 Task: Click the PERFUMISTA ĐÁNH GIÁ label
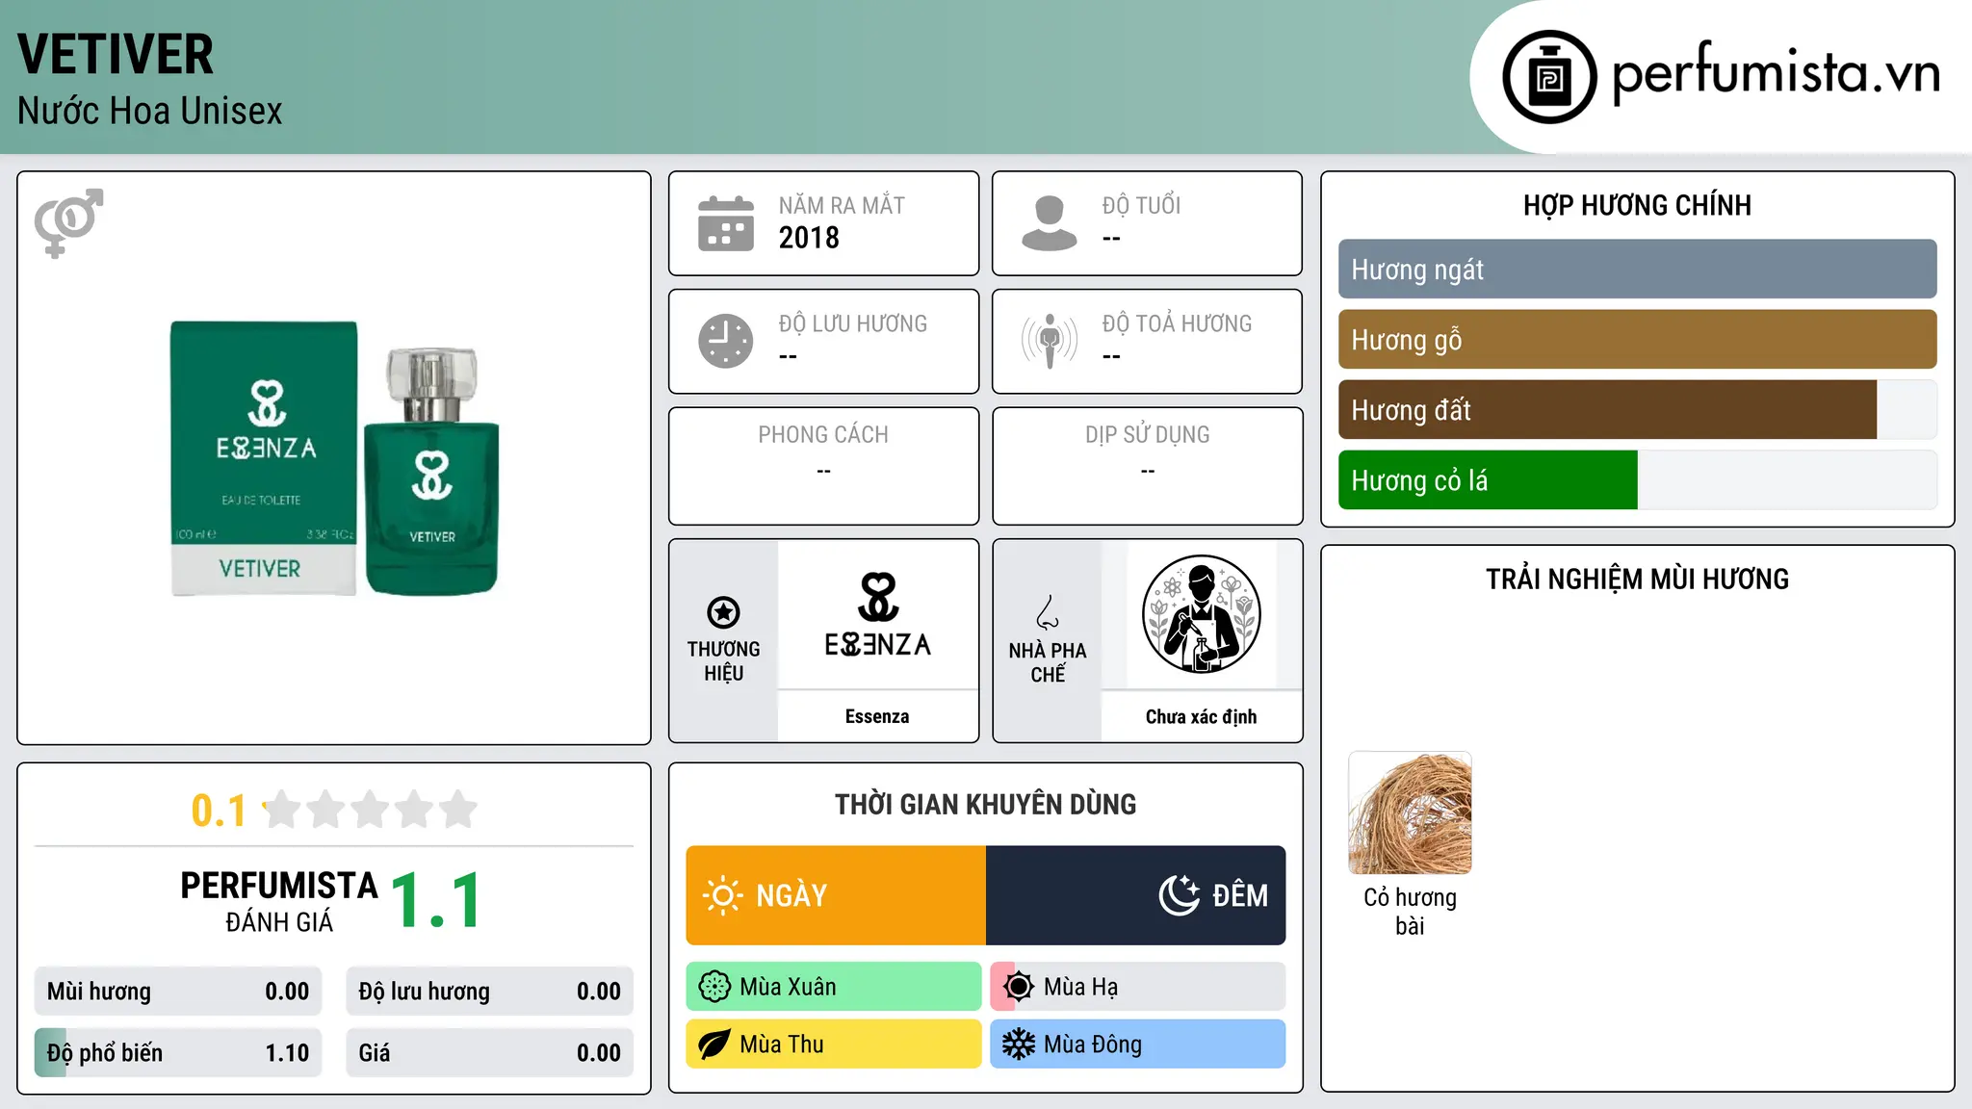tap(279, 901)
